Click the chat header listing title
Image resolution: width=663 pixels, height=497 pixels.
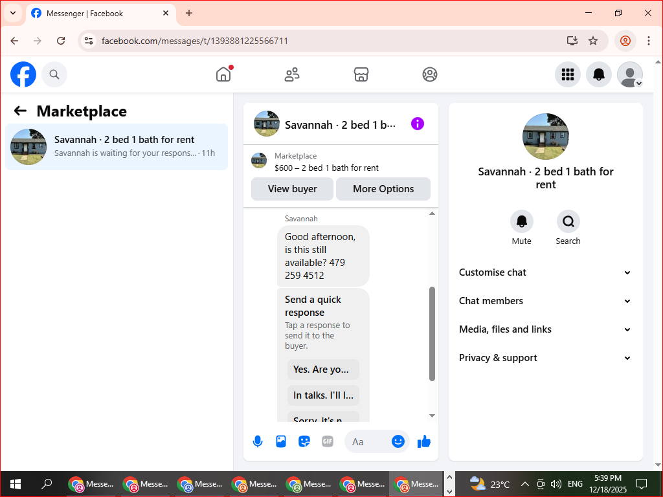pyautogui.click(x=340, y=125)
